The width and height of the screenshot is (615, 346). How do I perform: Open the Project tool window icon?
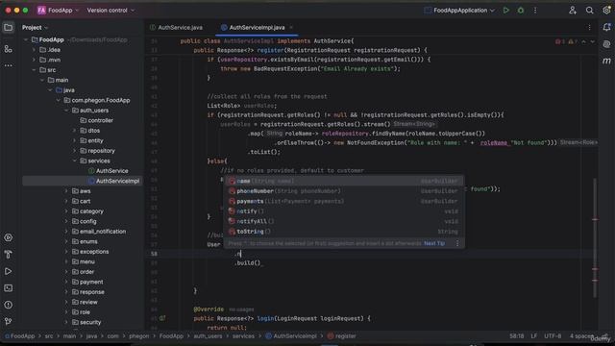pos(9,28)
